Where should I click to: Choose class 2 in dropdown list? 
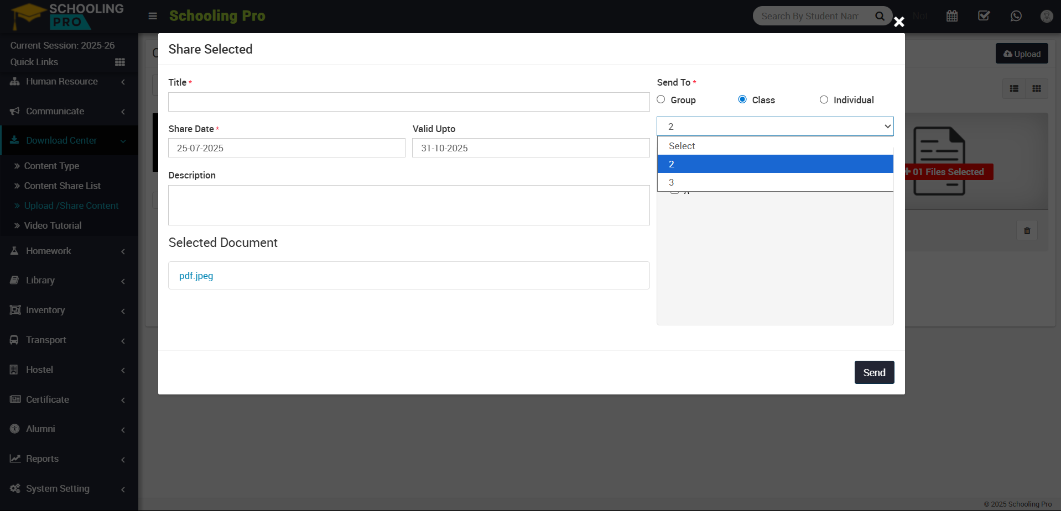click(x=775, y=164)
